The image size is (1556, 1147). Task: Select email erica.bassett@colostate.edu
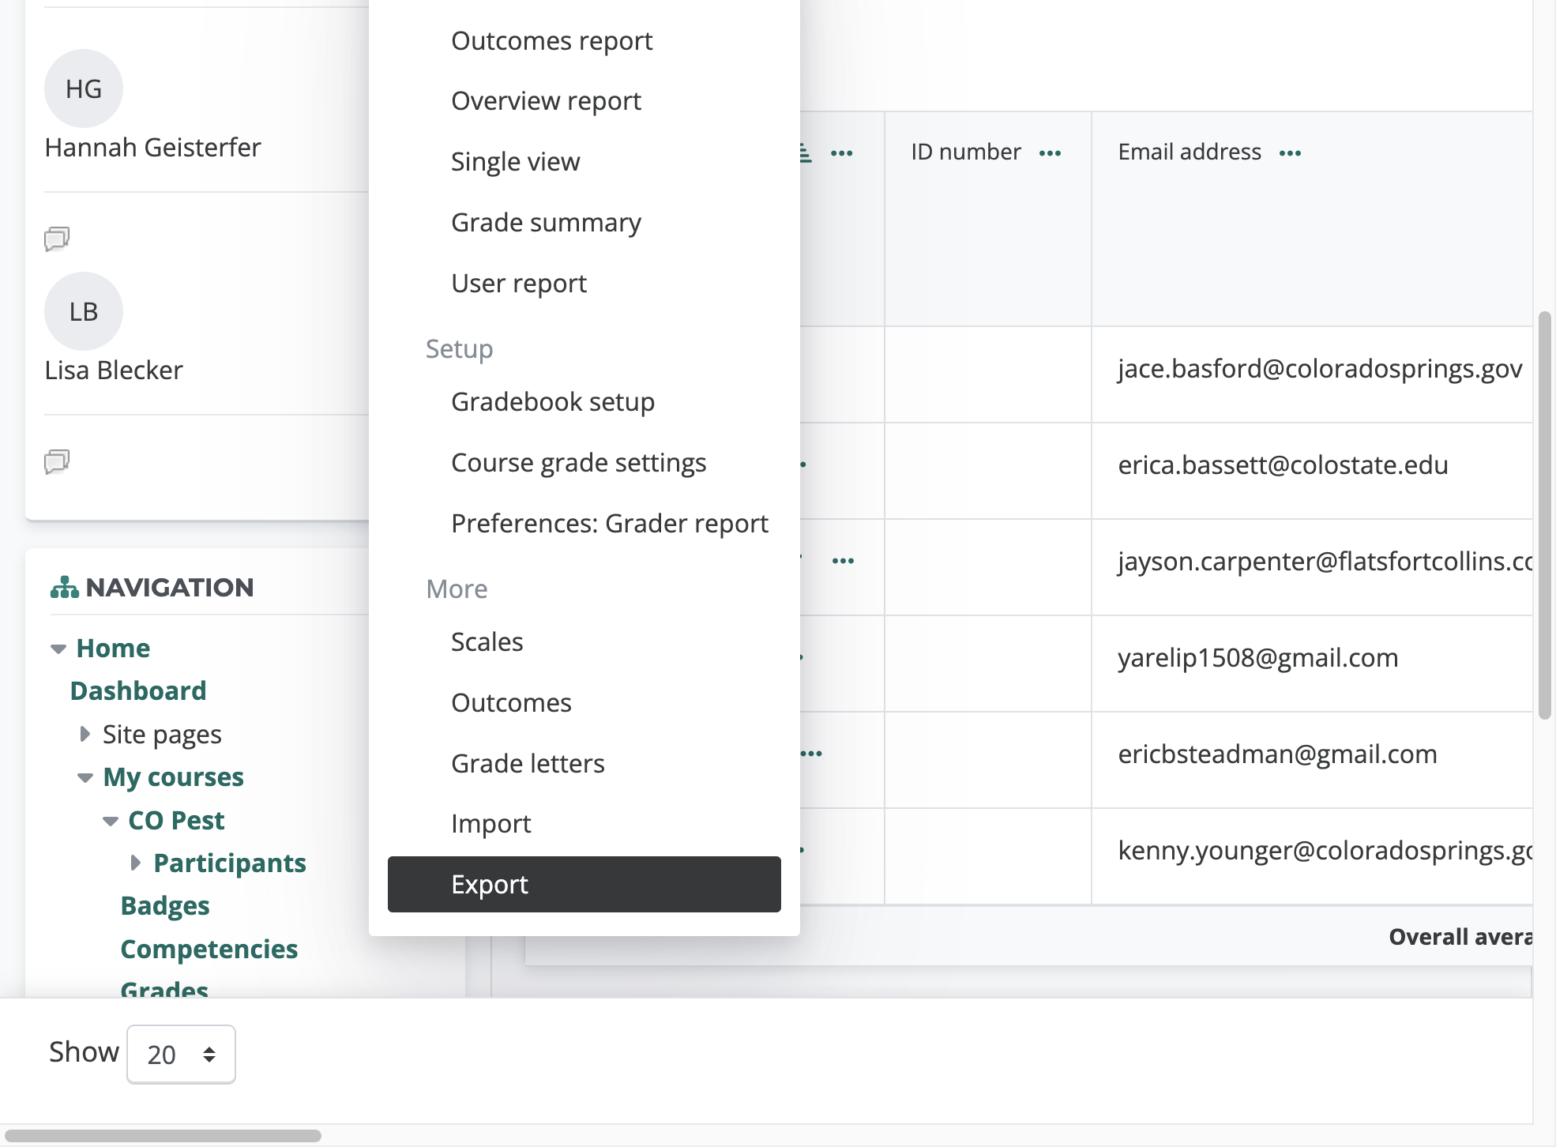(x=1283, y=465)
